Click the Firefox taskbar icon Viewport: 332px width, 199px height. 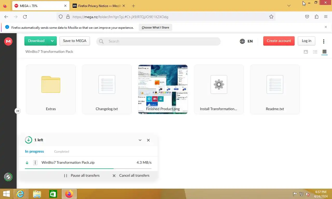pos(69,194)
